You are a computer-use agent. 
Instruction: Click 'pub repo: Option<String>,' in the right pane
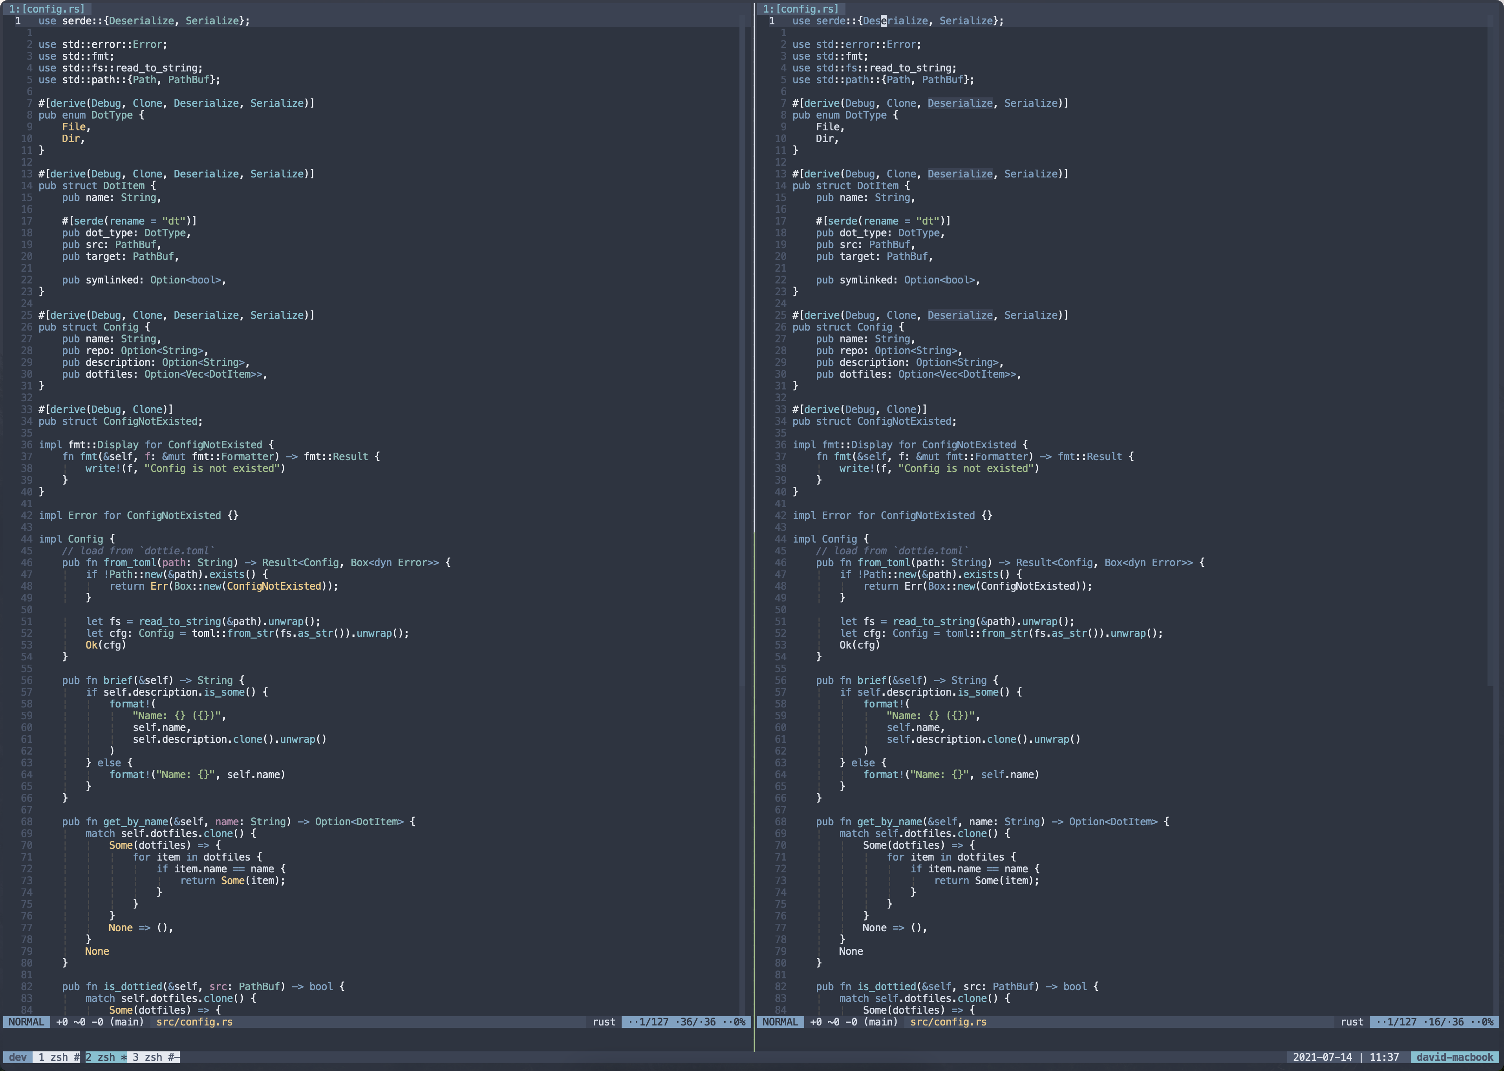[889, 351]
